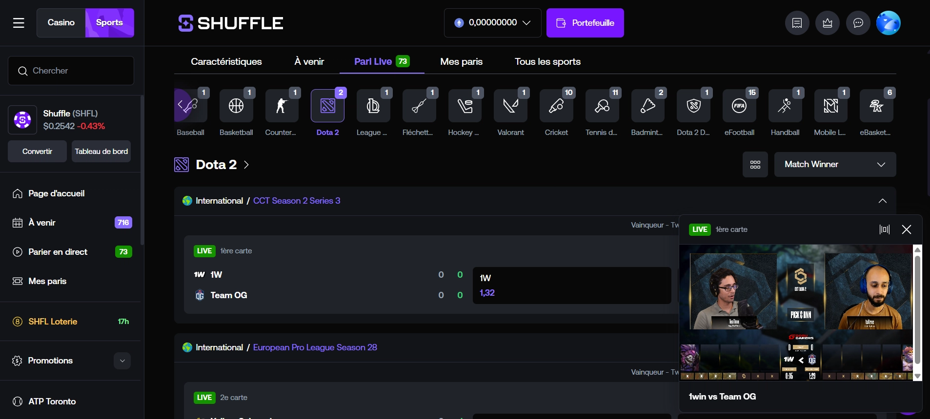Select the Baseball sport icon
This screenshot has width=930, height=419.
pos(191,106)
